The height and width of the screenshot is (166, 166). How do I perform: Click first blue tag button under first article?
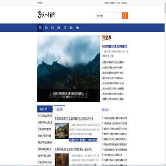71,140
